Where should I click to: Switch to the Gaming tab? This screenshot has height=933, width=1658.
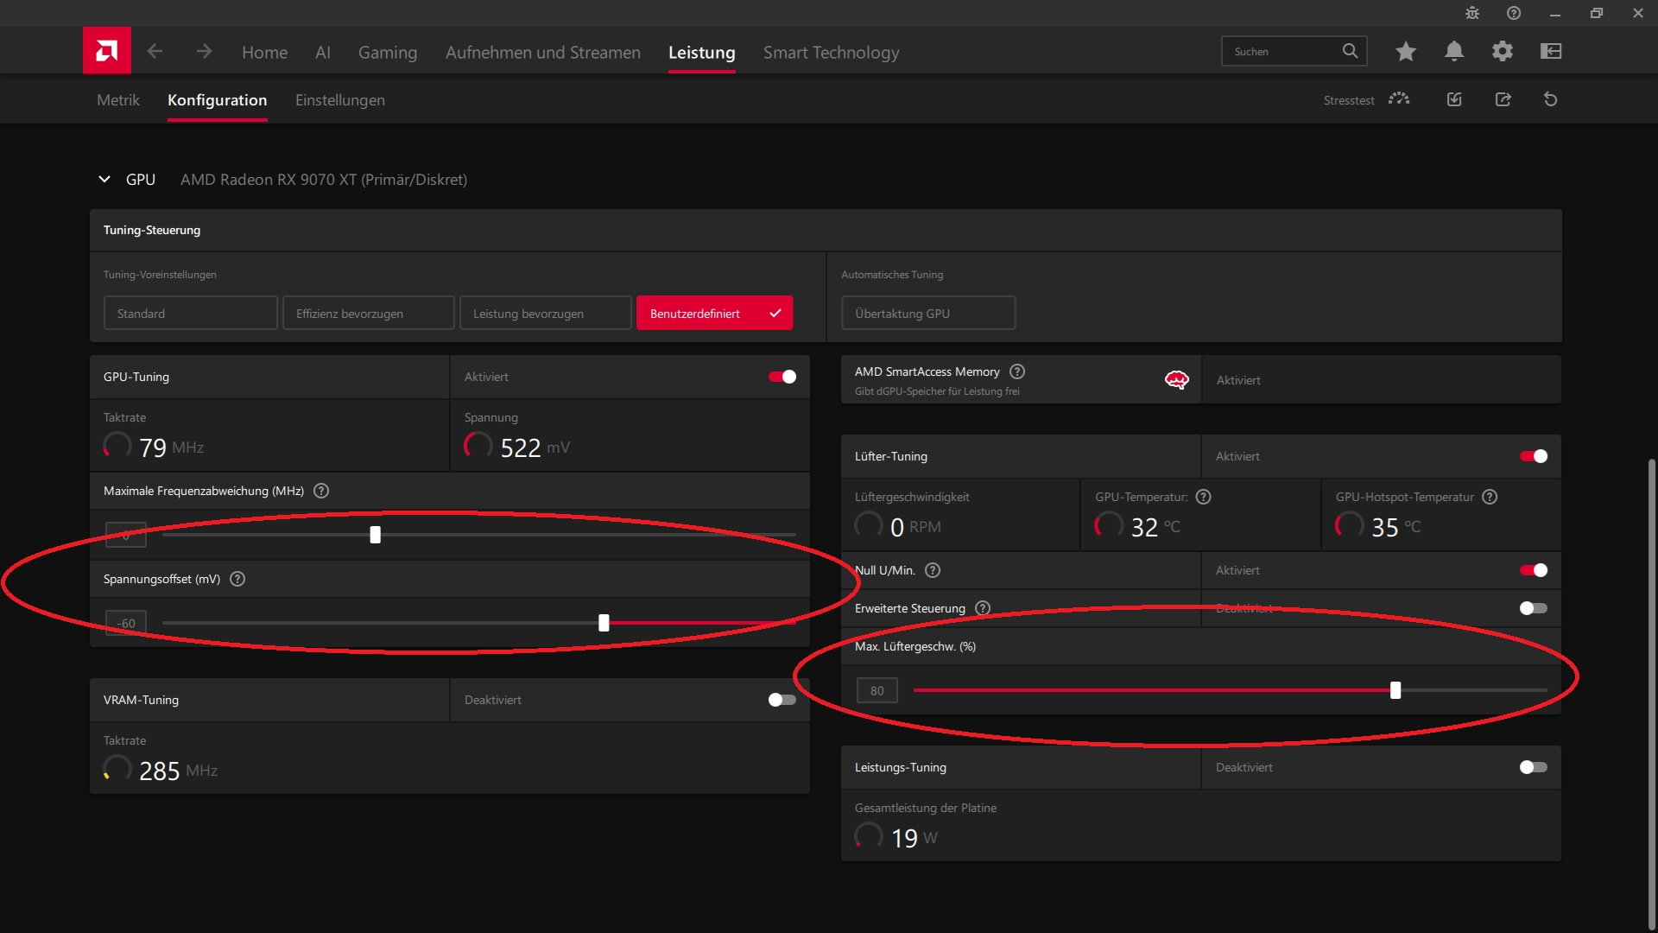pos(388,53)
